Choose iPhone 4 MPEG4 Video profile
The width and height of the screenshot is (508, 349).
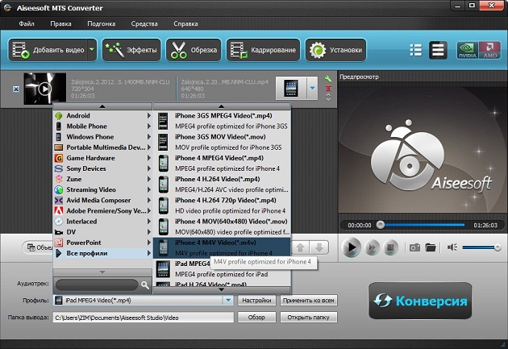point(222,163)
